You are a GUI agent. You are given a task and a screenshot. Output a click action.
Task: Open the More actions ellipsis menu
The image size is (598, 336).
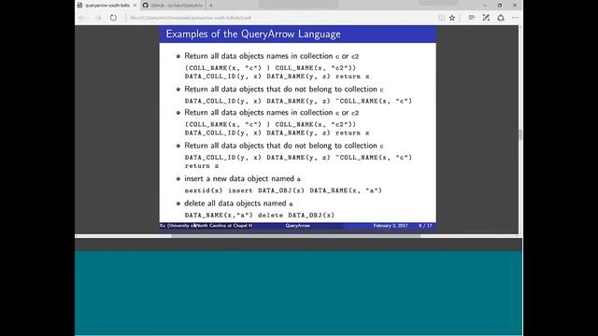point(515,18)
